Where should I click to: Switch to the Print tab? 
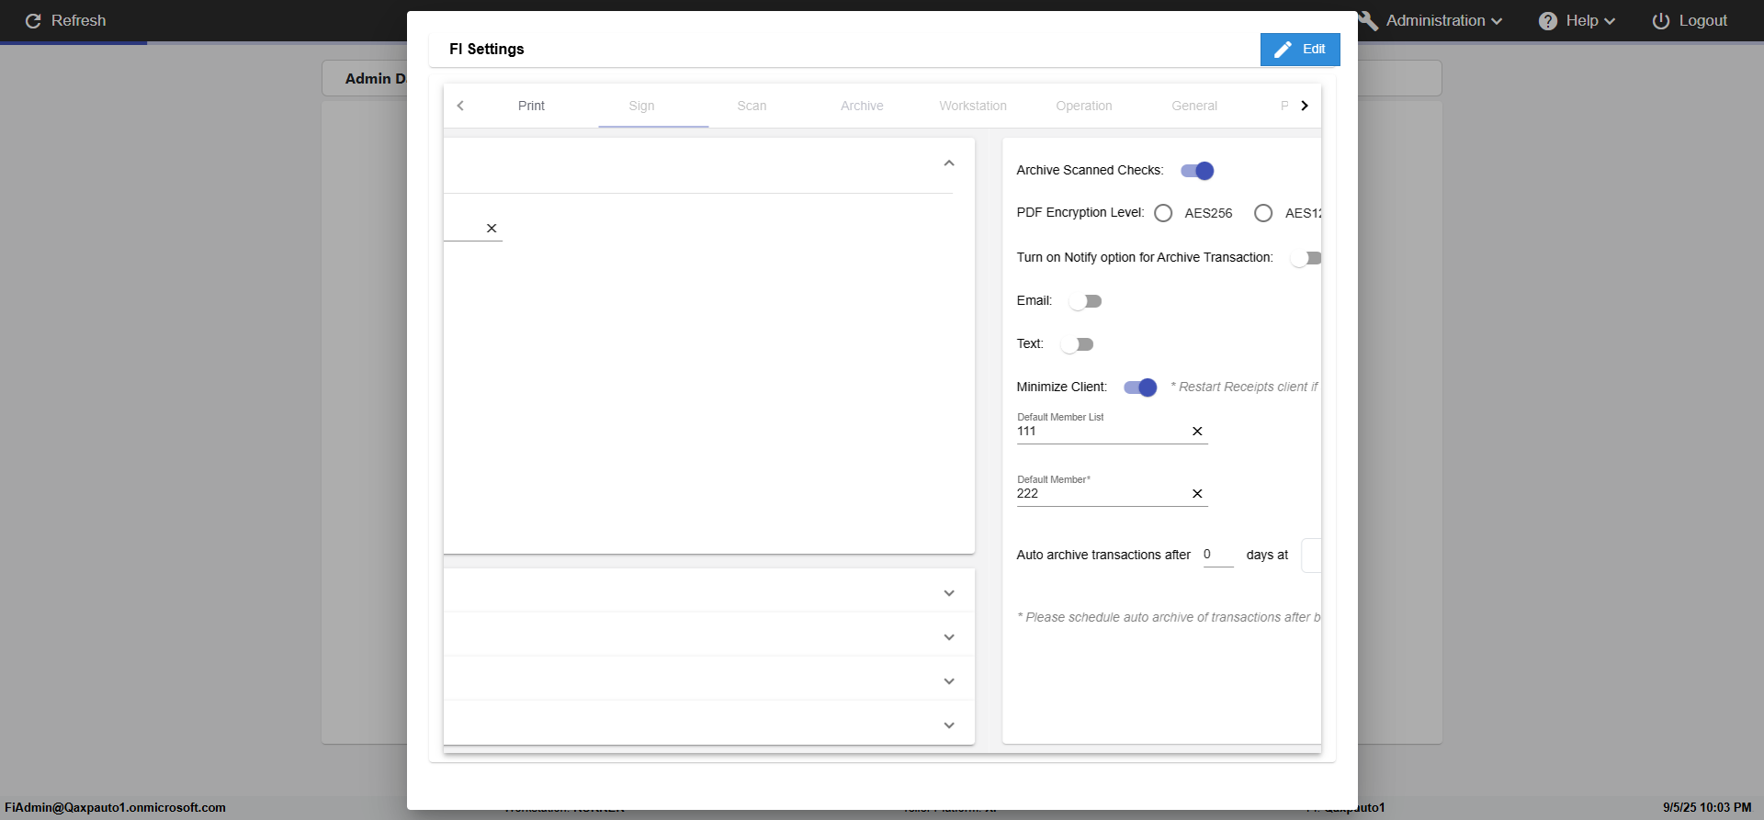531,106
